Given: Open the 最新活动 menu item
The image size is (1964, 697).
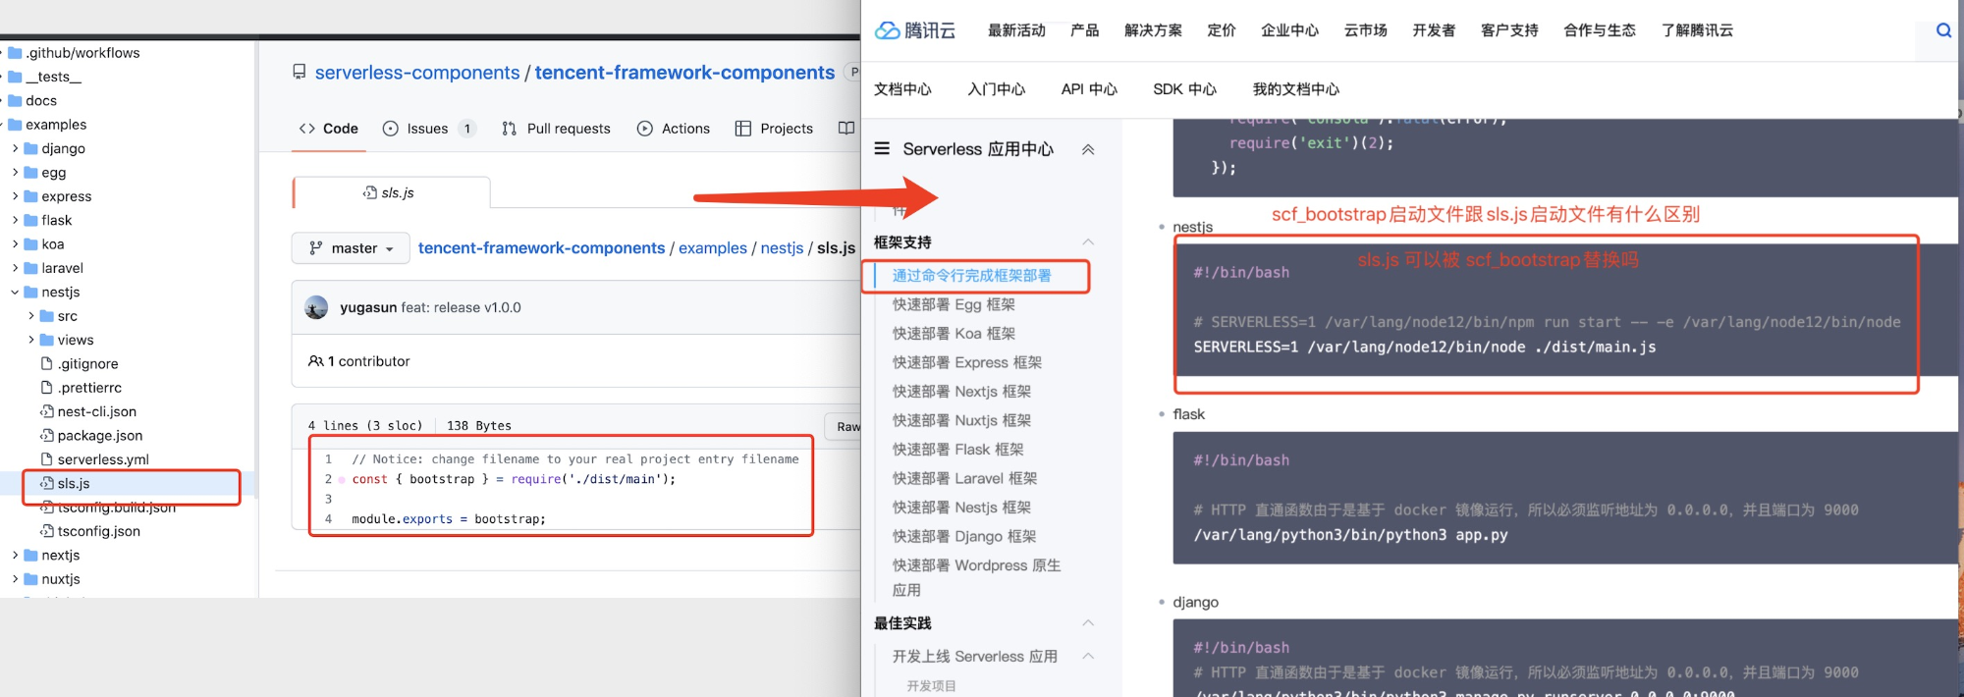Looking at the screenshot, I should 1016,30.
